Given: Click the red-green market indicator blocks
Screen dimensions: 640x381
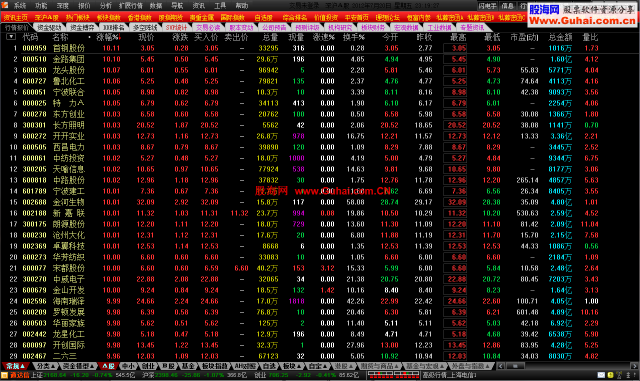Looking at the screenshot, I should [x=393, y=375].
